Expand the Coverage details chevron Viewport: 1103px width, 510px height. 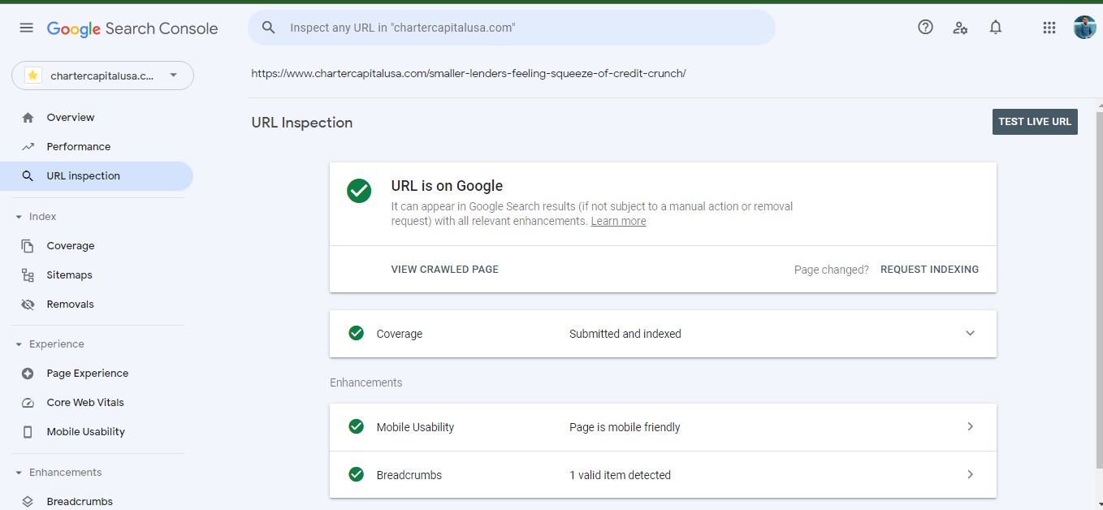click(970, 334)
